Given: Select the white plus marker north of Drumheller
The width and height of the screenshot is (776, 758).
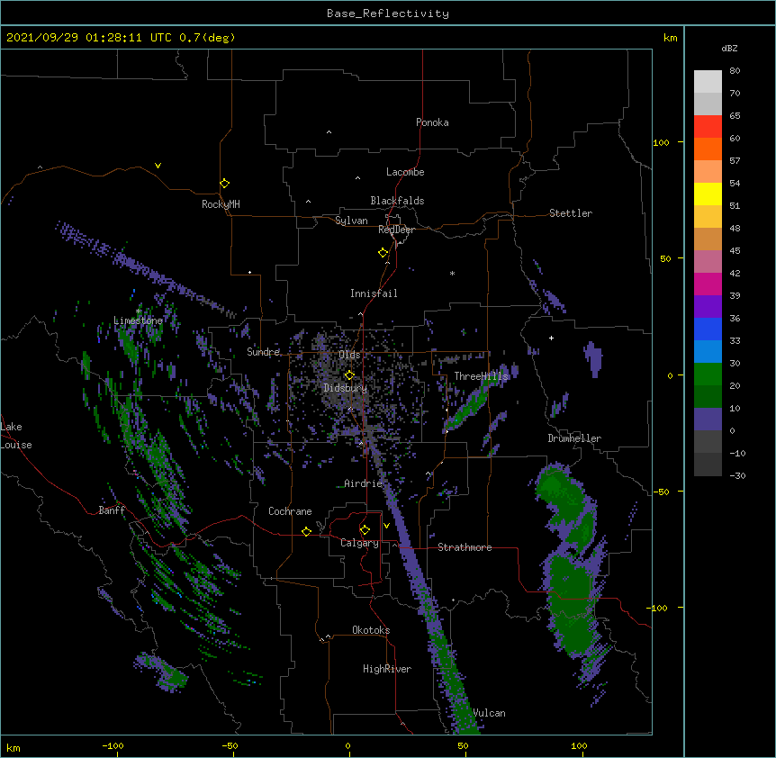Looking at the screenshot, I should point(551,338).
